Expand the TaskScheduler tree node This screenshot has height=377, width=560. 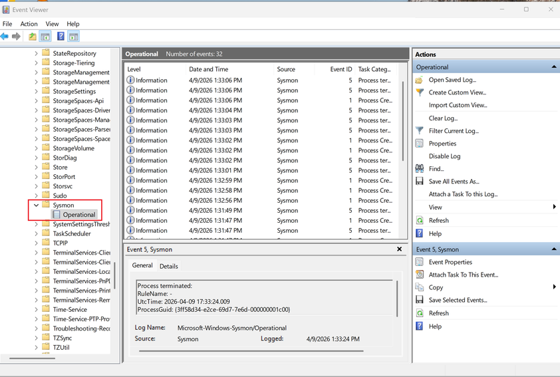(36, 233)
